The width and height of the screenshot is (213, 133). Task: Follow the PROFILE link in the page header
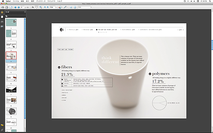pos(73,29)
